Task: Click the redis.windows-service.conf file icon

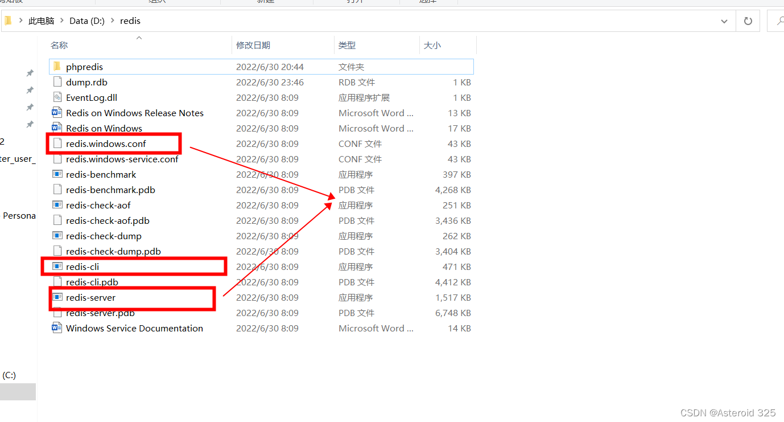Action: (x=57, y=159)
